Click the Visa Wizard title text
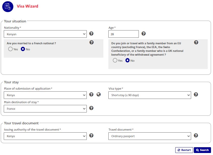 pos(27,6)
